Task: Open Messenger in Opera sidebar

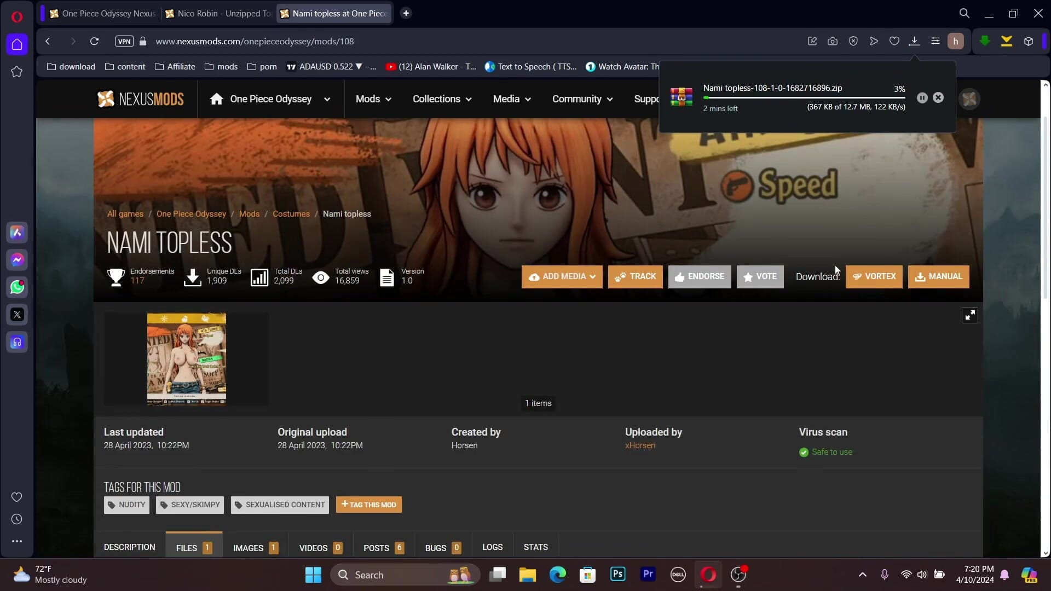Action: coord(17,260)
